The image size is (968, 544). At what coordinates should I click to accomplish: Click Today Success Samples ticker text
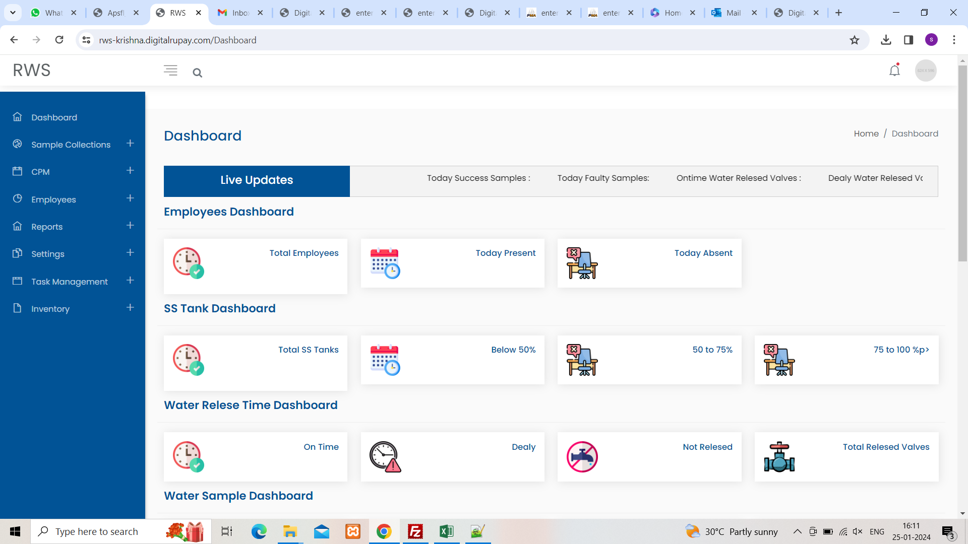click(x=478, y=178)
